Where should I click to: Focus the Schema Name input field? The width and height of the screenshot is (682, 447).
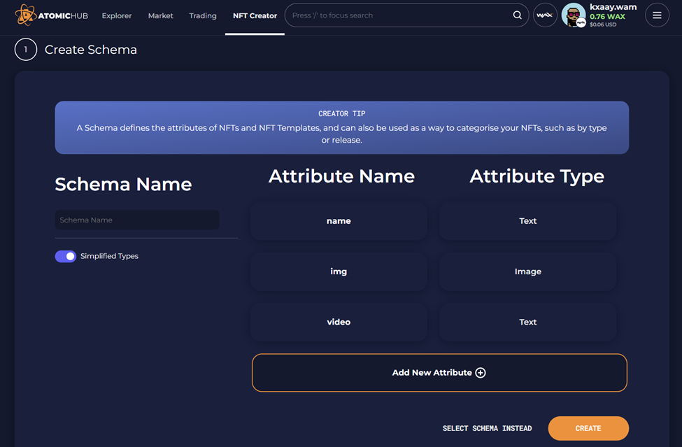coord(137,220)
